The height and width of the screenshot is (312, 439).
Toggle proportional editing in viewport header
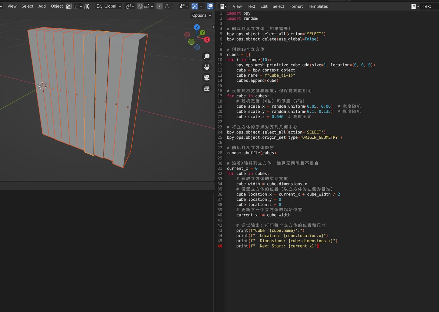pyautogui.click(x=159, y=6)
